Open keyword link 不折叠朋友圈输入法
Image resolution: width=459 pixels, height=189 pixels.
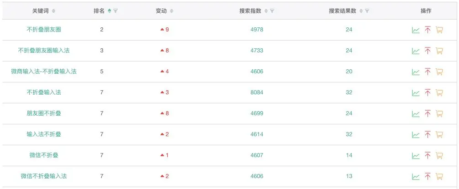pos(44,51)
